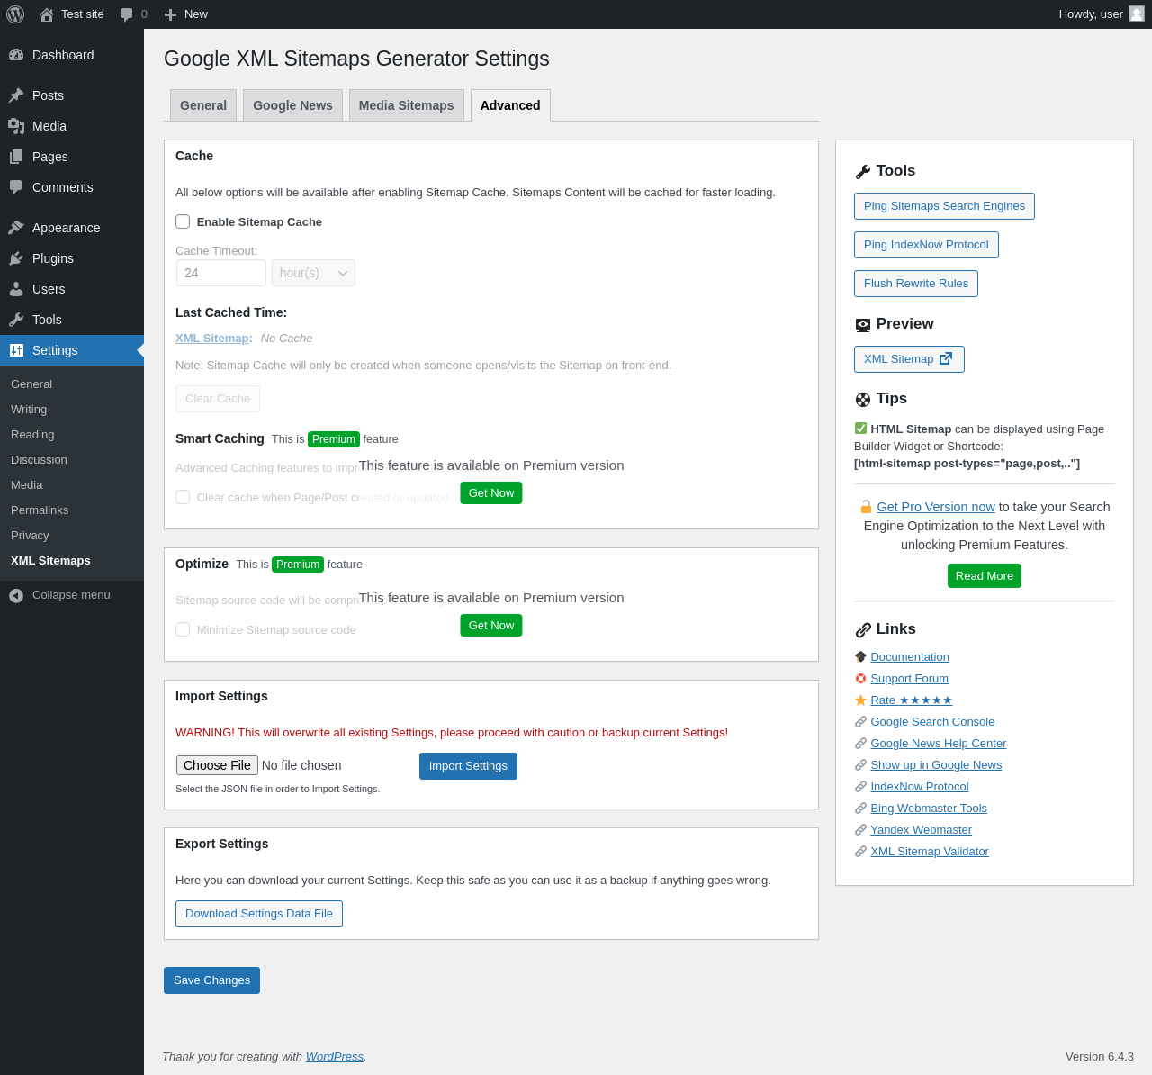This screenshot has height=1075, width=1152.
Task: Click the Tools wrench icon in sidebar
Action: [x=16, y=320]
